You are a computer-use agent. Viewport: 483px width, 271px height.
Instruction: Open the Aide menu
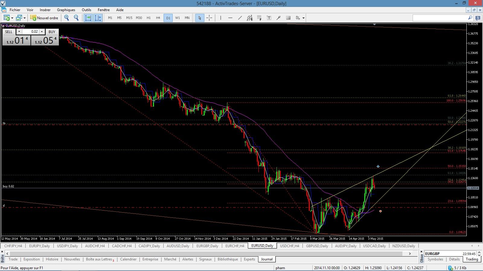(x=120, y=10)
